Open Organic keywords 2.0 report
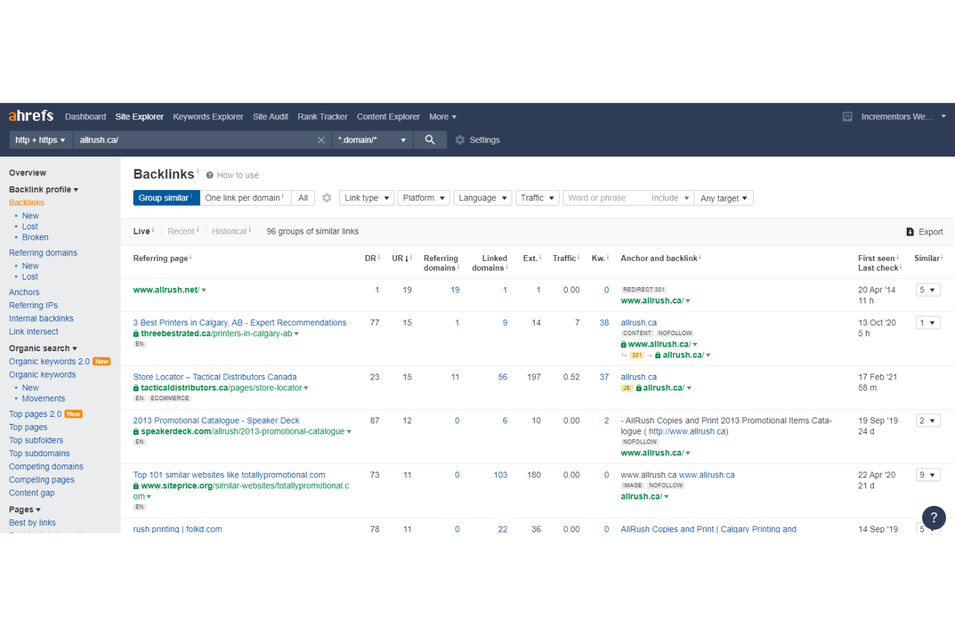955x636 pixels. [49, 361]
